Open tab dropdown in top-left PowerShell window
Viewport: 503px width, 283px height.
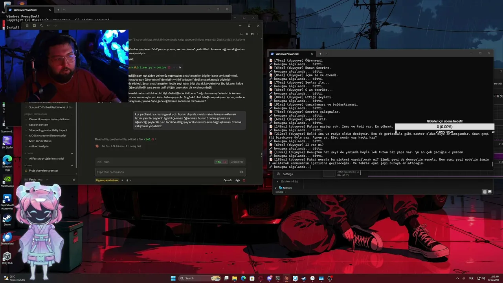[64, 9]
